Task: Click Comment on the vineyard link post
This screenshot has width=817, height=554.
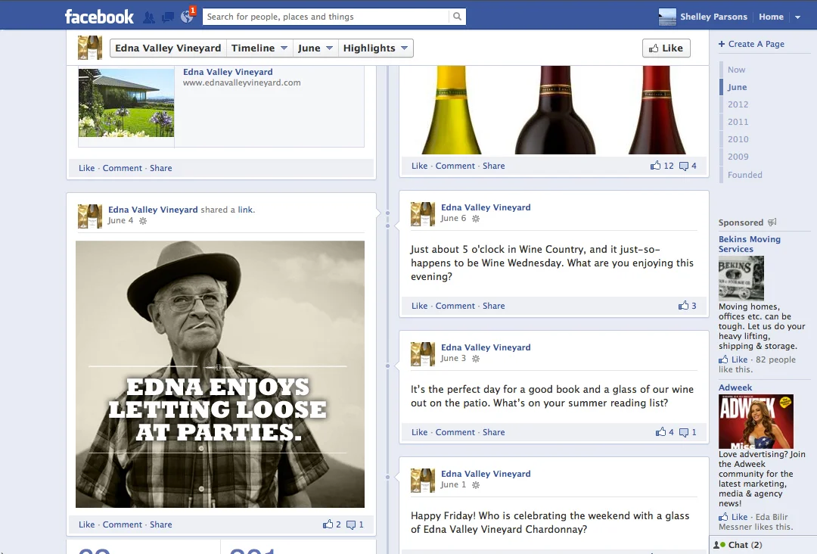Action: [x=122, y=168]
